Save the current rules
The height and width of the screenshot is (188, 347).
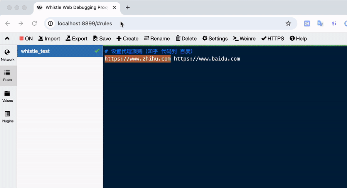click(x=102, y=38)
